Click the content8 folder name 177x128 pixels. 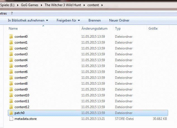[21, 84]
